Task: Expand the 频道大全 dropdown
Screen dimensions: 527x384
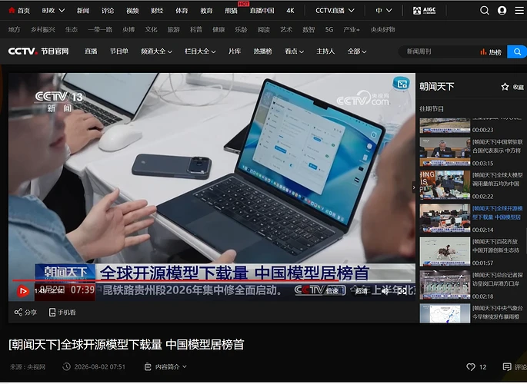Action: pyautogui.click(x=156, y=51)
